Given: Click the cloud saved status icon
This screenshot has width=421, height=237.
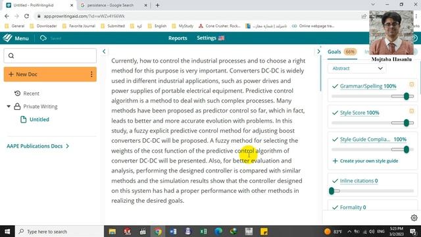Looking at the screenshot, I should [x=43, y=38].
